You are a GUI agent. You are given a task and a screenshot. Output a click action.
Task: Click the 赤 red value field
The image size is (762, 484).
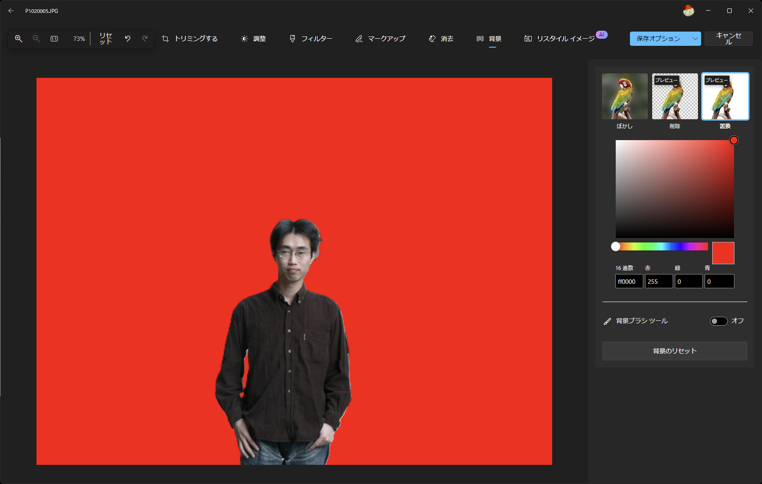[659, 282]
